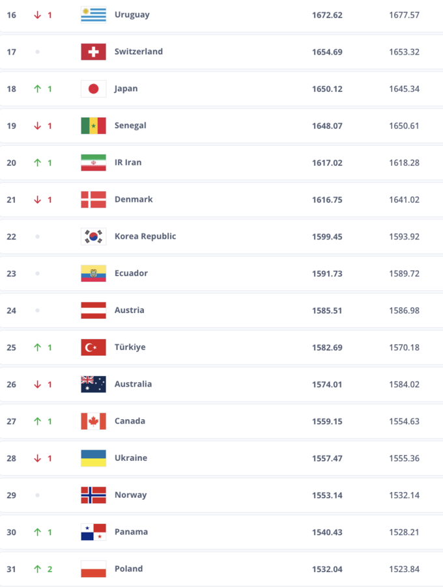Viewport: 443px width, 587px height.
Task: Click the Ukraine team name
Action: [131, 458]
